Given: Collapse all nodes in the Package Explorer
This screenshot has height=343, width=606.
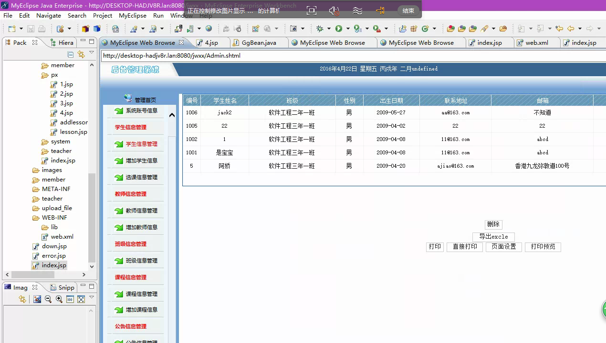Looking at the screenshot, I should tap(70, 54).
